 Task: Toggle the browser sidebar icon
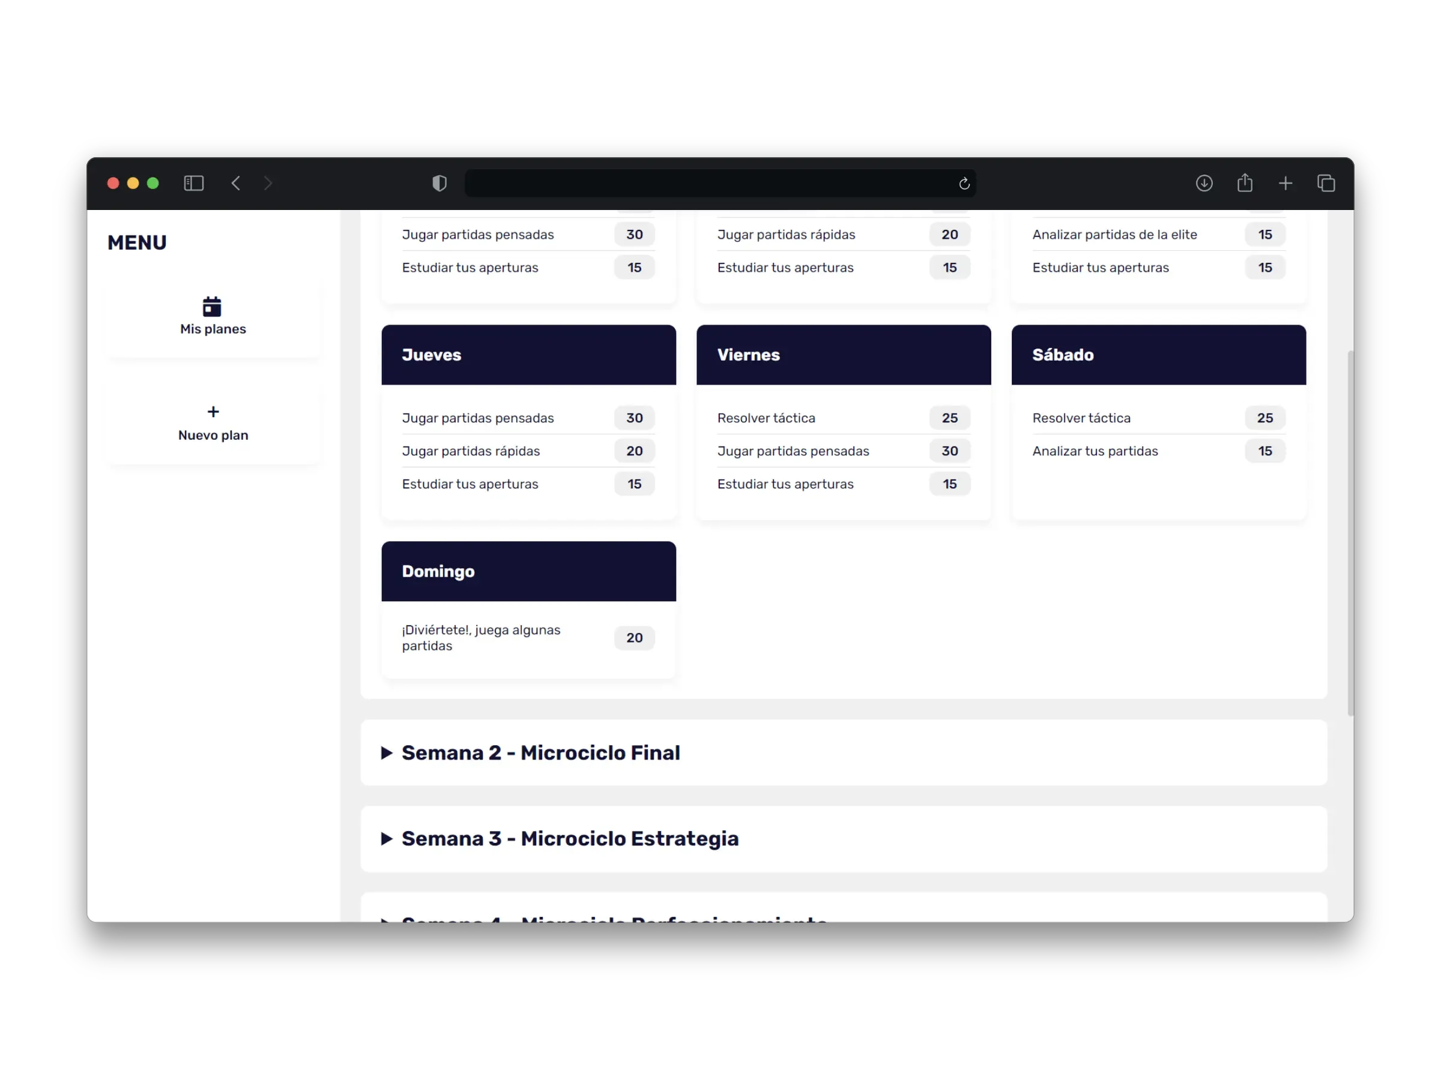[x=193, y=184]
